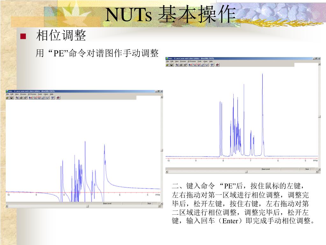Click axis tick label '7' in right spectrum
The height and width of the screenshot is (245, 326).
(x=251, y=161)
